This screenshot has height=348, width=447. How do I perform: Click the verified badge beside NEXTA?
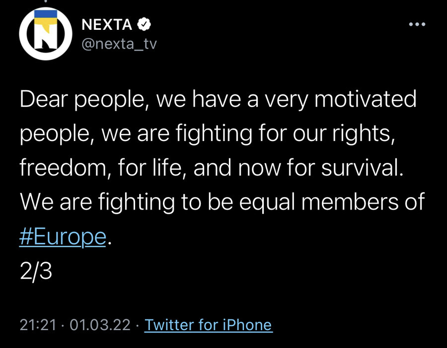click(145, 24)
